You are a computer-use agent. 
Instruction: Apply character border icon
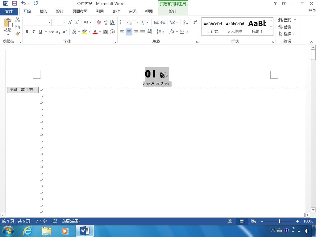[113, 22]
